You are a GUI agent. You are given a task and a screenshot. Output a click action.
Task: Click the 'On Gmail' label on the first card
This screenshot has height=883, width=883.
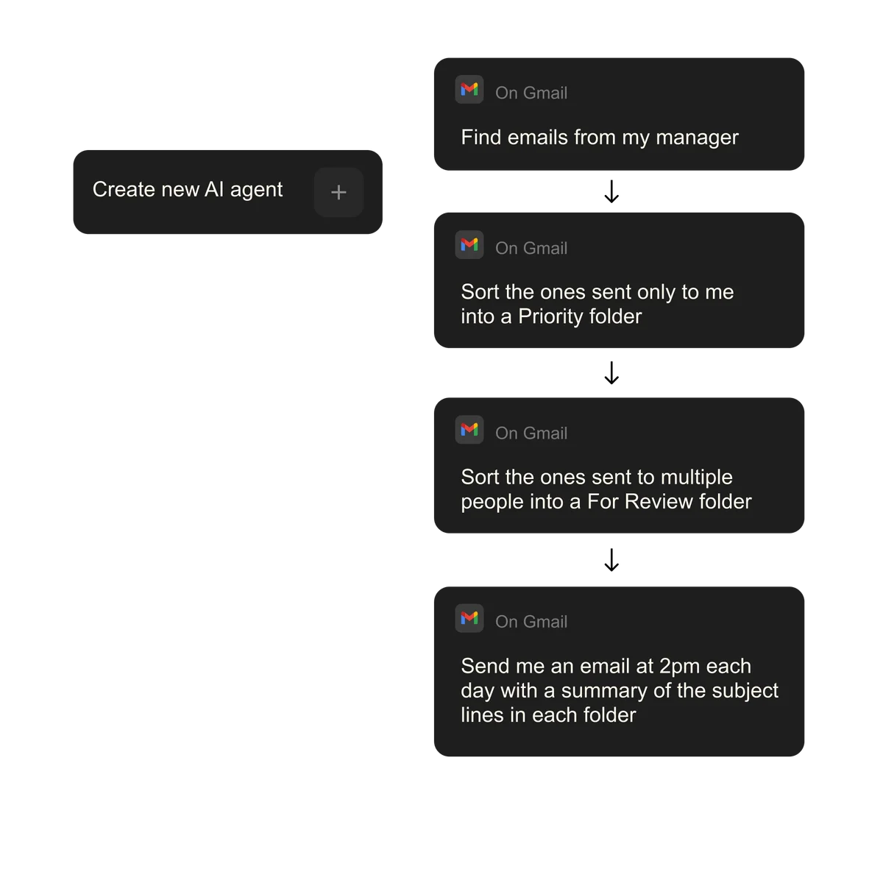point(531,93)
